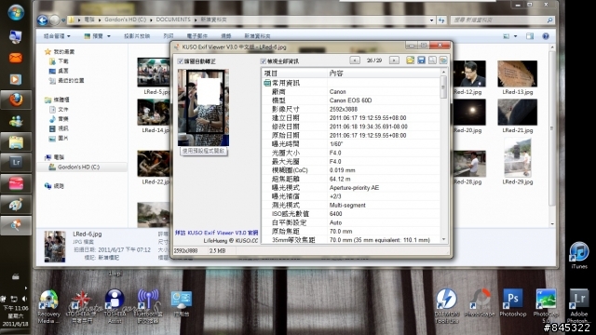Toggle the 檢視全部資訊 checkbox
This screenshot has width=596, height=335.
(x=263, y=61)
